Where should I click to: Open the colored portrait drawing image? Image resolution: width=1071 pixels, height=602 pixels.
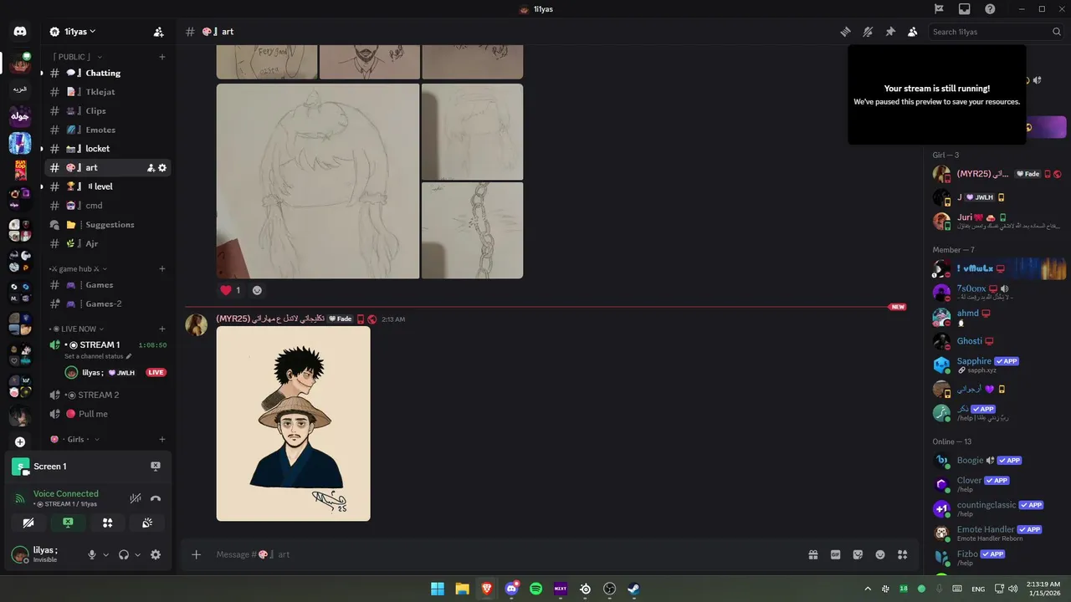(293, 424)
